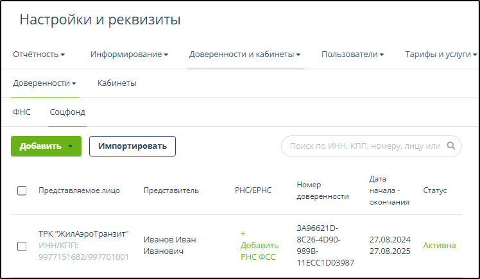This screenshot has width=480, height=279.
Task: Switch to the Кабинеты tab
Action: pyautogui.click(x=117, y=83)
